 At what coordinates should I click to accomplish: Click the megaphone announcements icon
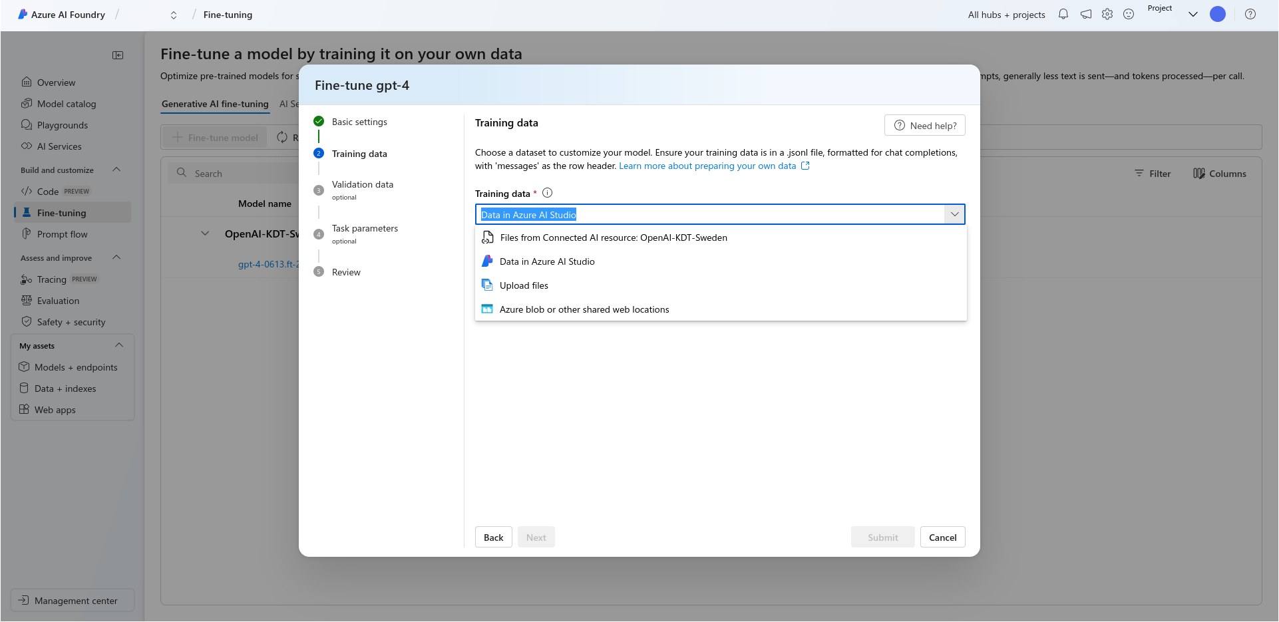pyautogui.click(x=1086, y=14)
